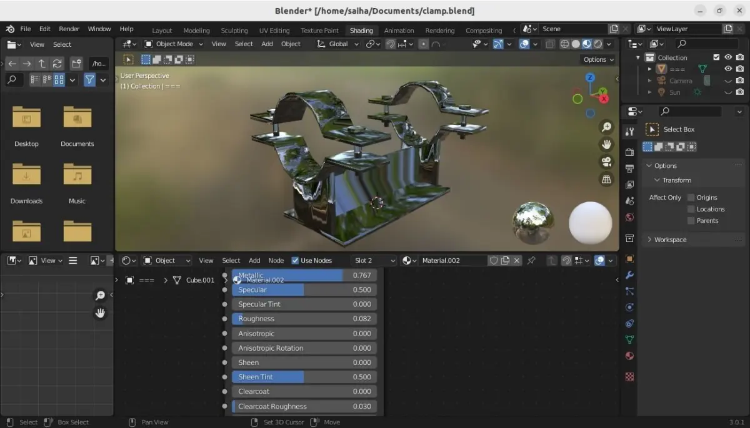The width and height of the screenshot is (750, 428).
Task: Open the Desktop folder
Action: click(26, 125)
